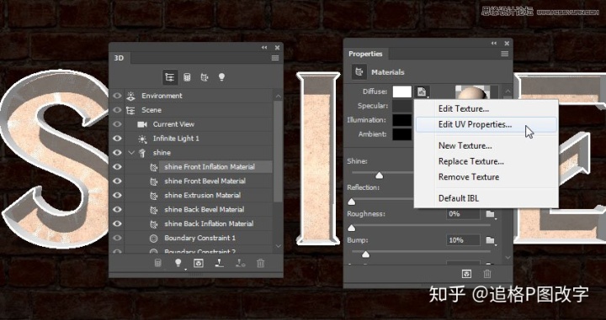Screen dimensions: 606x320
Task: Click the Specular color swatch
Action: coord(402,106)
